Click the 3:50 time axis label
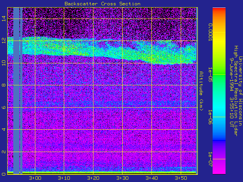243x182 pixels. 181,178
